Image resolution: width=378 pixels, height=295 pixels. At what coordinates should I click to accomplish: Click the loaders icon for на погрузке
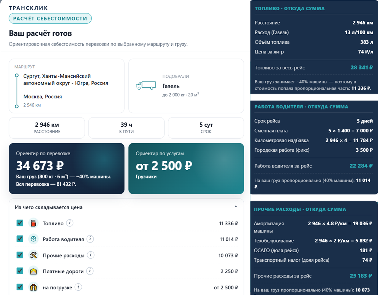coord(33,287)
